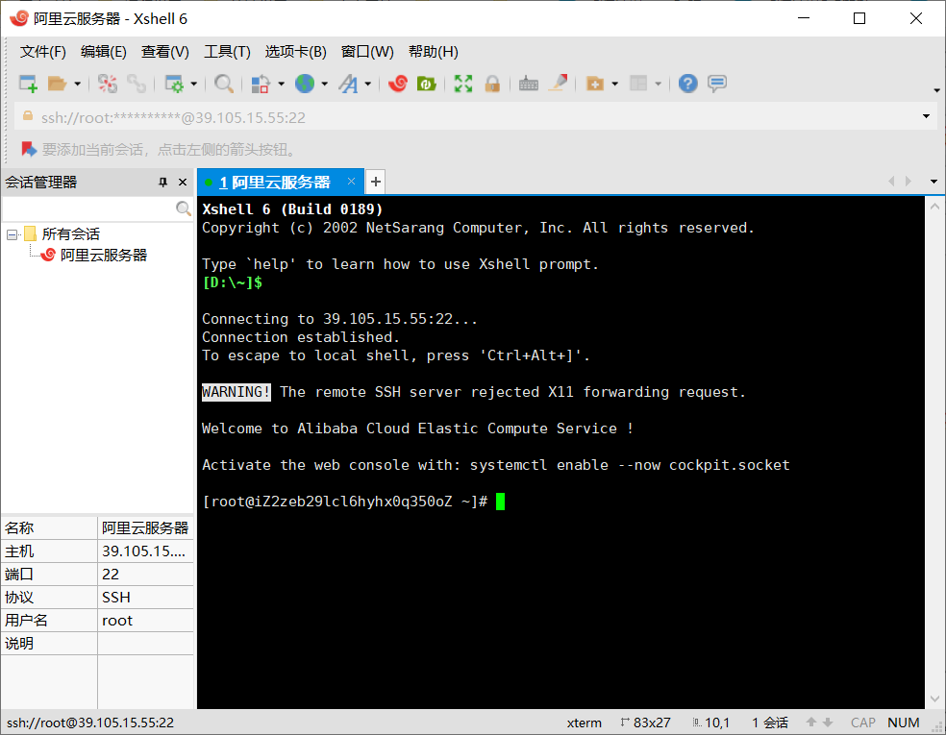The width and height of the screenshot is (946, 735).
Task: Select the 所有会话 folder
Action: point(70,233)
